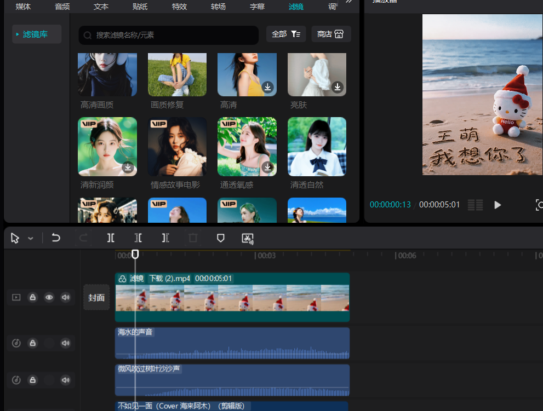
Task: Select the seaside sky filter thumbnail
Action: coord(317,210)
